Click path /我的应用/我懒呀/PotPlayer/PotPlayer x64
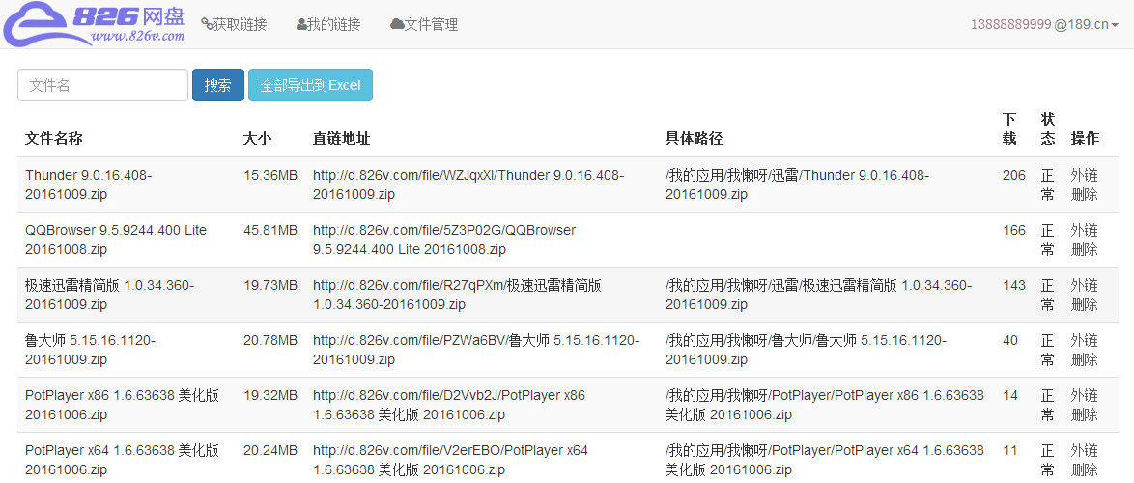This screenshot has width=1134, height=483. click(825, 460)
